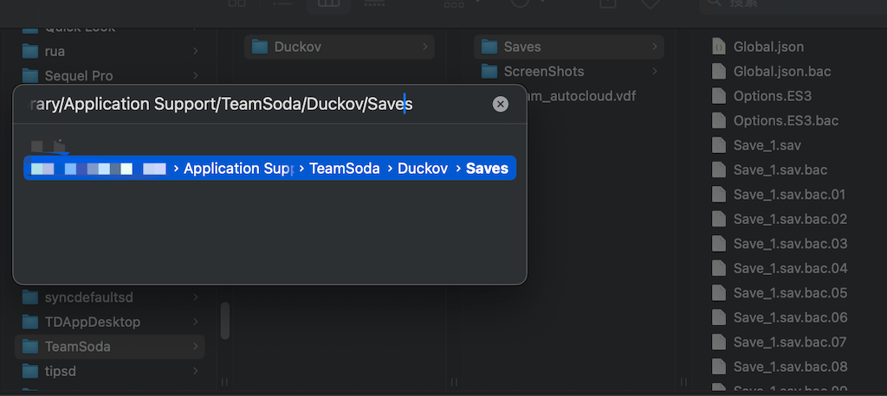
Task: Expand the chevron beside the Duckov folder
Action: [x=424, y=47]
